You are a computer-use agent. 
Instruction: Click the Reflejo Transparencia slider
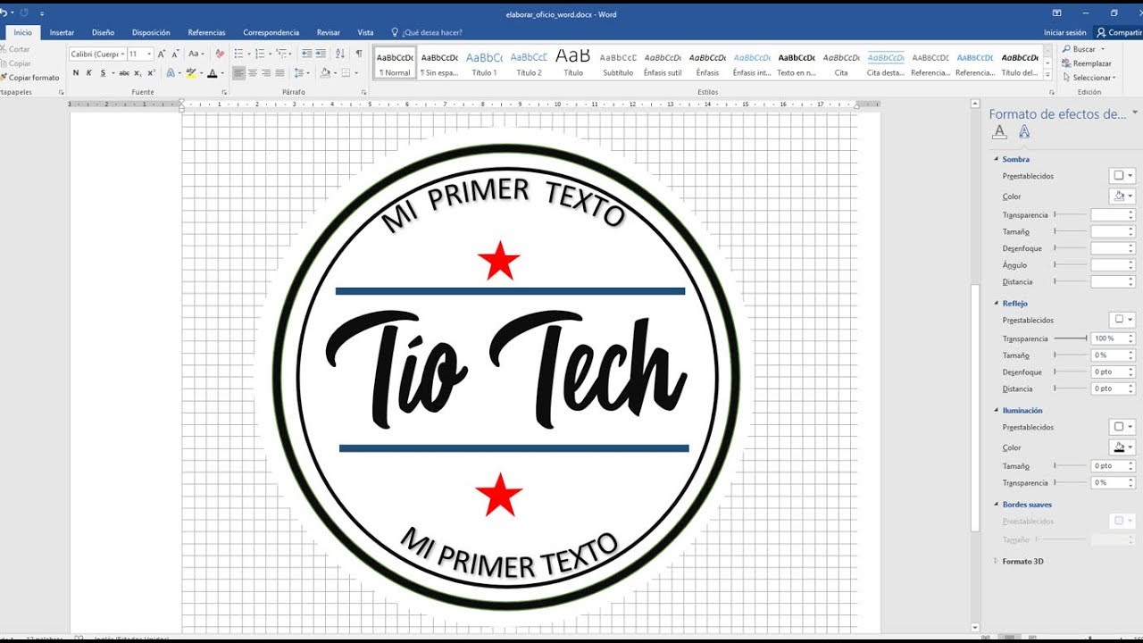coord(1071,338)
